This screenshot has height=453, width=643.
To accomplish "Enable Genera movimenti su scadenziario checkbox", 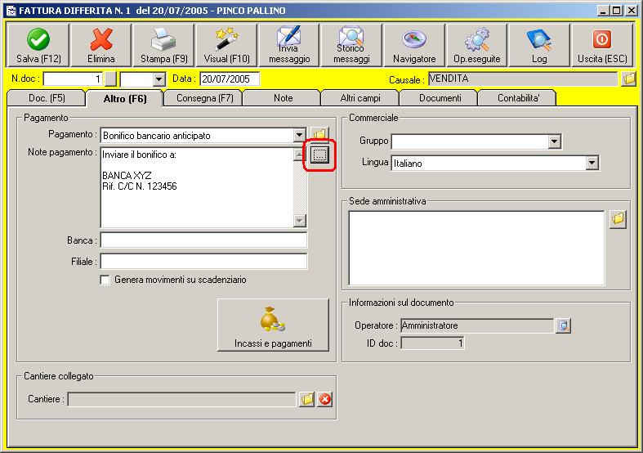I will (105, 280).
